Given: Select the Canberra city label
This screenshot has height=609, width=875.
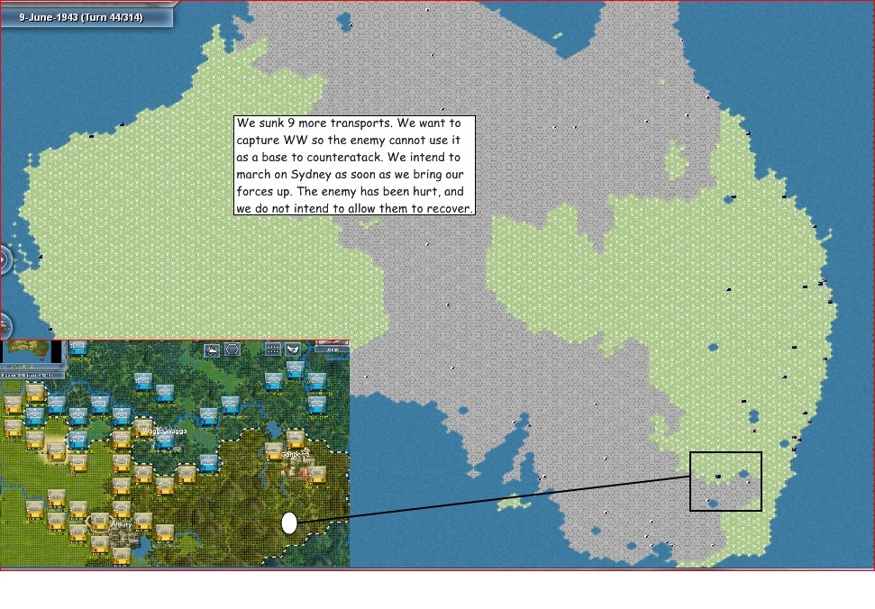Looking at the screenshot, I should (296, 455).
